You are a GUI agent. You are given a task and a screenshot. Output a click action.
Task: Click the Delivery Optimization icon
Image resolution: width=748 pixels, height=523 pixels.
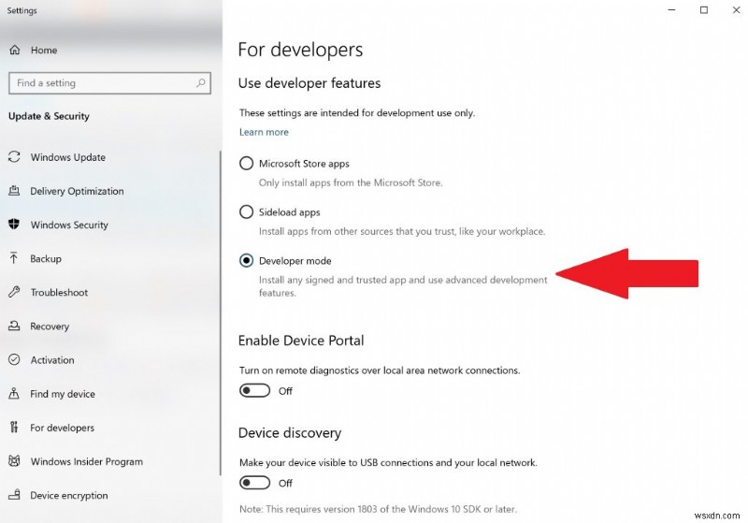[x=14, y=191]
